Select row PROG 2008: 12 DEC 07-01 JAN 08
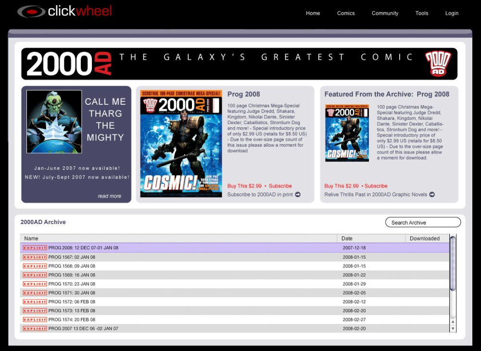This screenshot has width=481, height=351. point(235,248)
